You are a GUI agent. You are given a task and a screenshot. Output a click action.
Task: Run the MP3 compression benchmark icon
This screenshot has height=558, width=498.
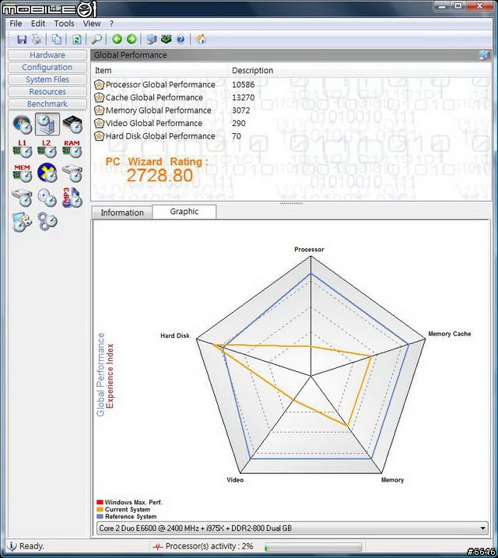(72, 198)
